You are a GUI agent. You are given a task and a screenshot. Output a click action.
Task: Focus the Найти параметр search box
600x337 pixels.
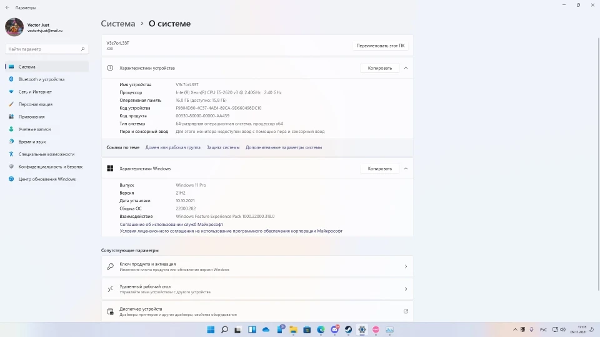pyautogui.click(x=47, y=49)
